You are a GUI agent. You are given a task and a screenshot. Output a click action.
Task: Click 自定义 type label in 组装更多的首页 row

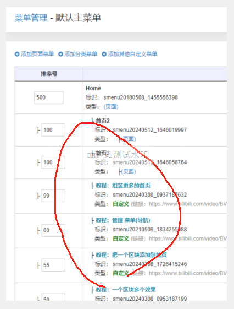pos(121,204)
